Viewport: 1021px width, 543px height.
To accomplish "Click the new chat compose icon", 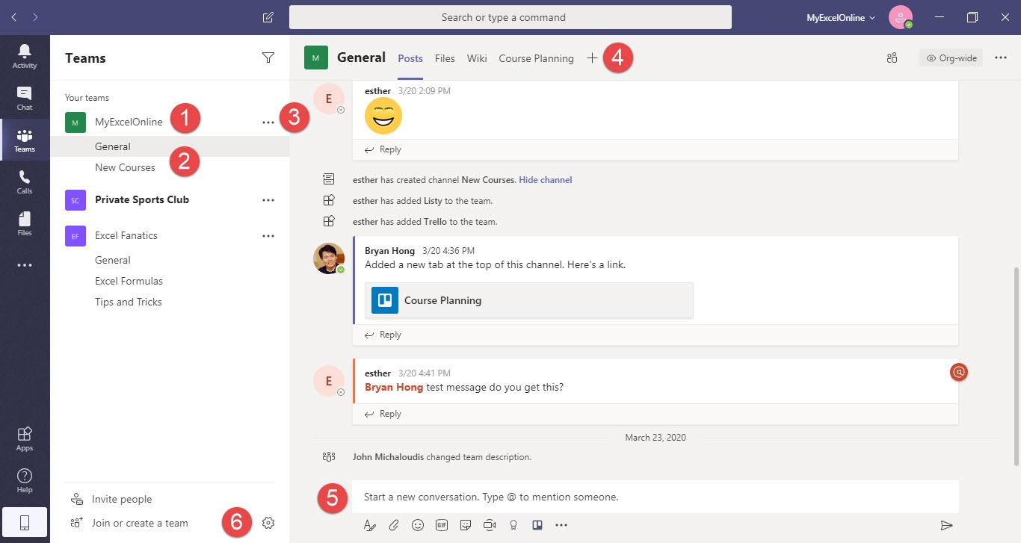I will pos(268,17).
